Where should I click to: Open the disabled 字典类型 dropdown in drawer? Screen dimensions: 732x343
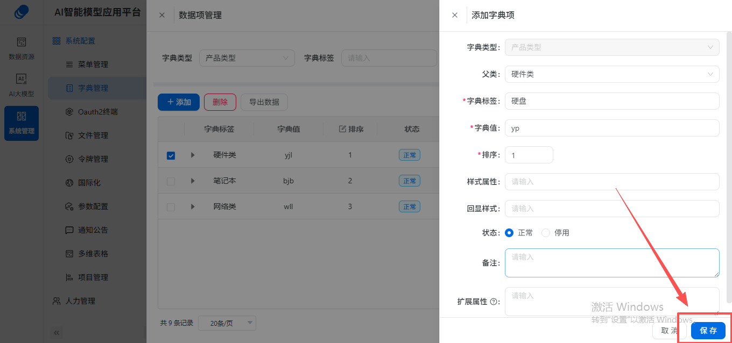point(612,47)
